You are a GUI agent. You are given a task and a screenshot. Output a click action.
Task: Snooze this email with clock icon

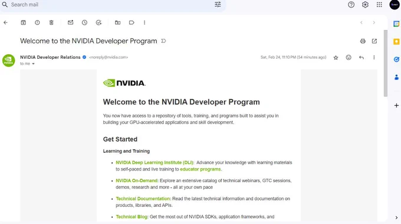click(85, 23)
